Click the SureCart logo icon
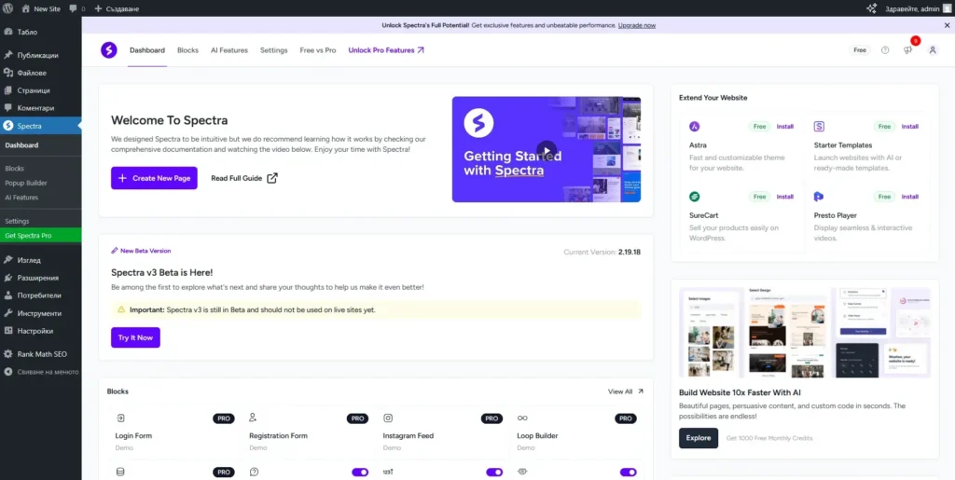Screen dimensions: 955x480 point(694,197)
